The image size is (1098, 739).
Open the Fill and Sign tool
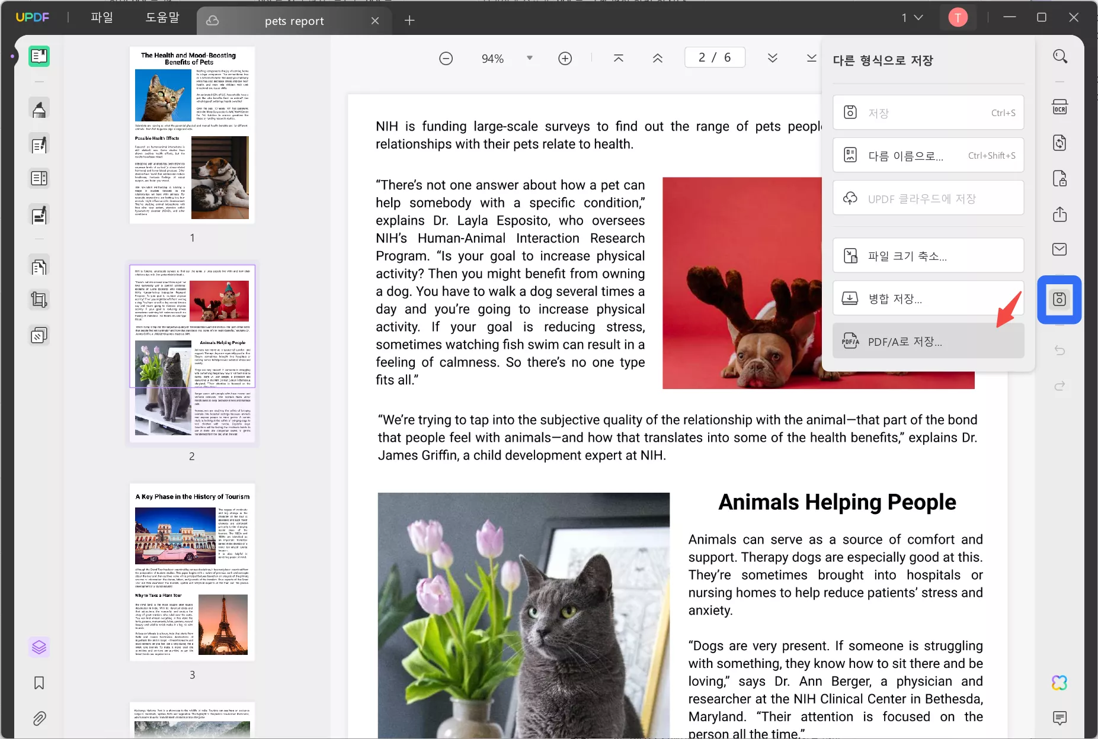pyautogui.click(x=39, y=215)
